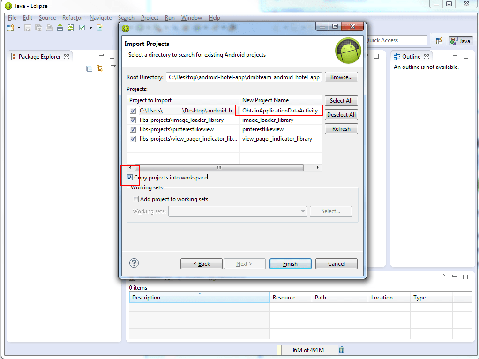Viewport: 479px width, 359px height.
Task: Uncheck the pinterestlikeview project
Action: [133, 129]
